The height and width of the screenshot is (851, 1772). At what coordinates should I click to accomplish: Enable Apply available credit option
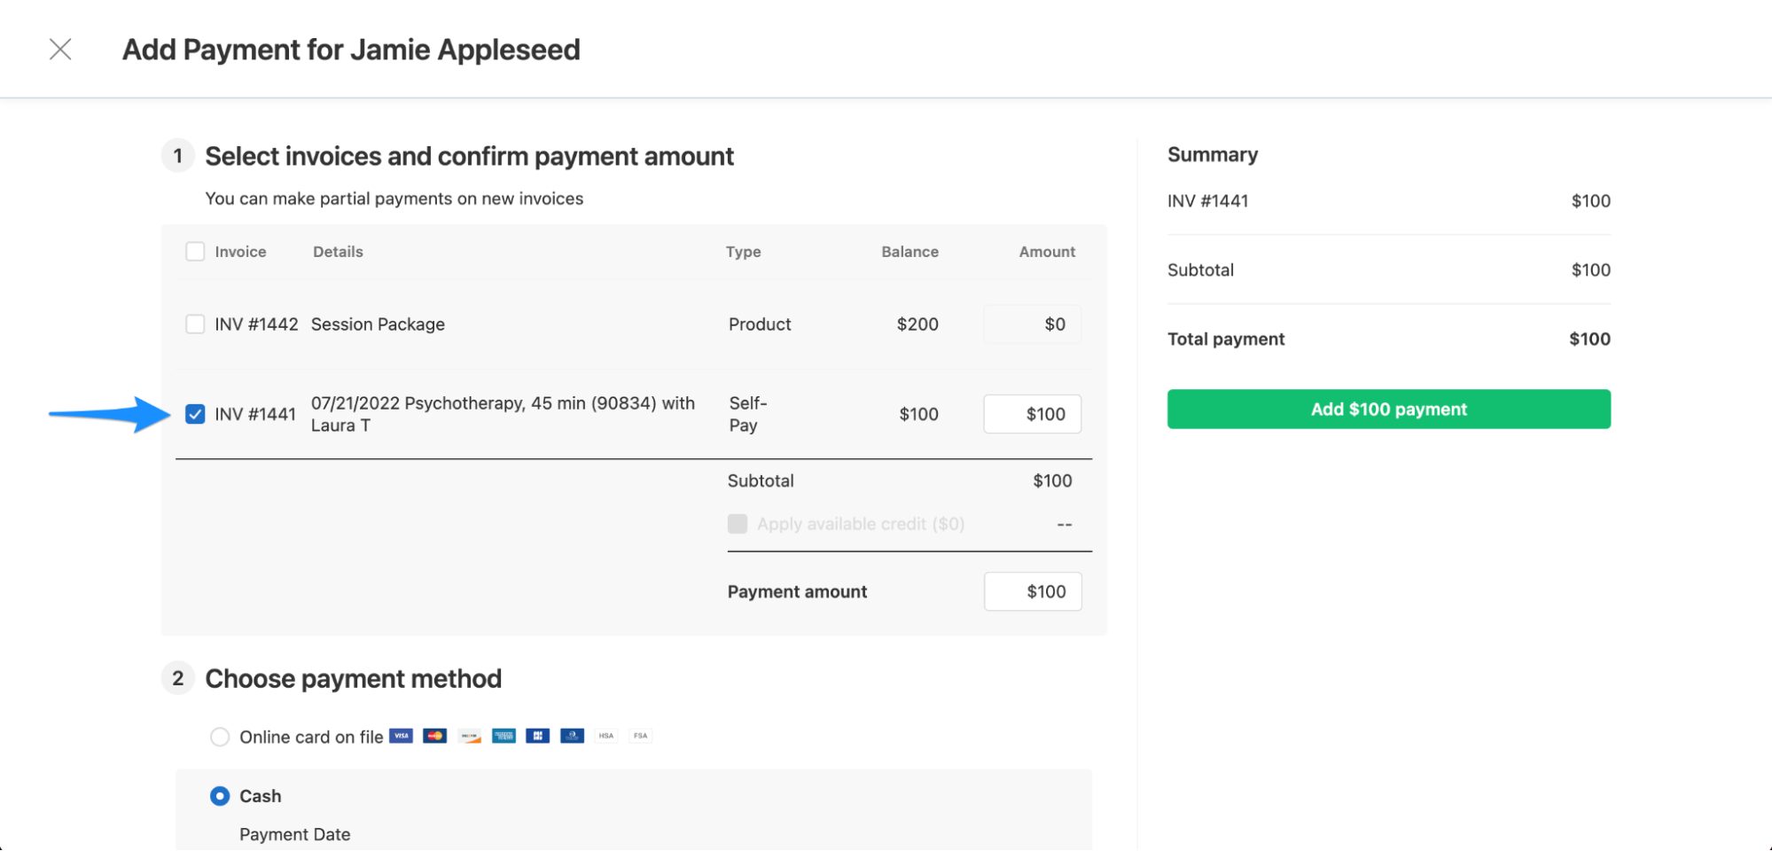(738, 524)
